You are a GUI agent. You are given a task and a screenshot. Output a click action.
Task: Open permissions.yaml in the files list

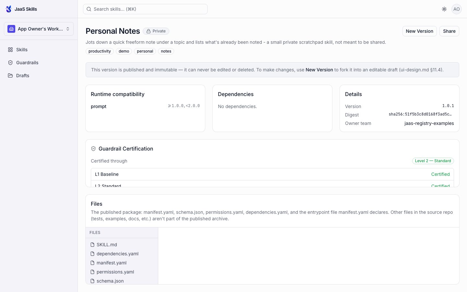coord(122,272)
